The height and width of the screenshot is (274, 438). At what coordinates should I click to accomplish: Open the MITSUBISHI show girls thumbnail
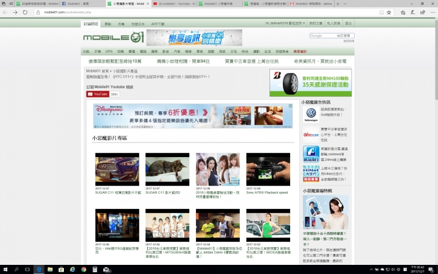tap(167, 225)
